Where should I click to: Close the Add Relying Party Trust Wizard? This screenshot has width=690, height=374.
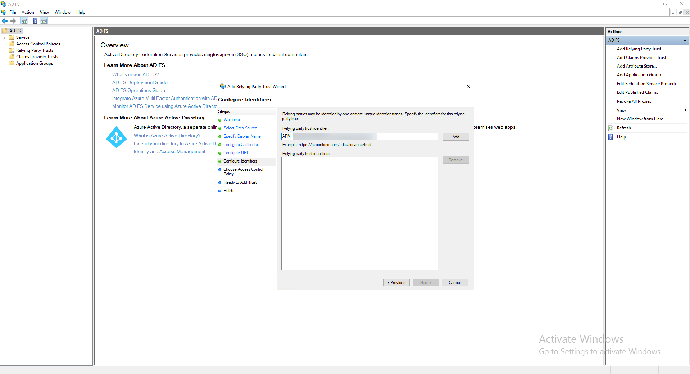pos(468,86)
